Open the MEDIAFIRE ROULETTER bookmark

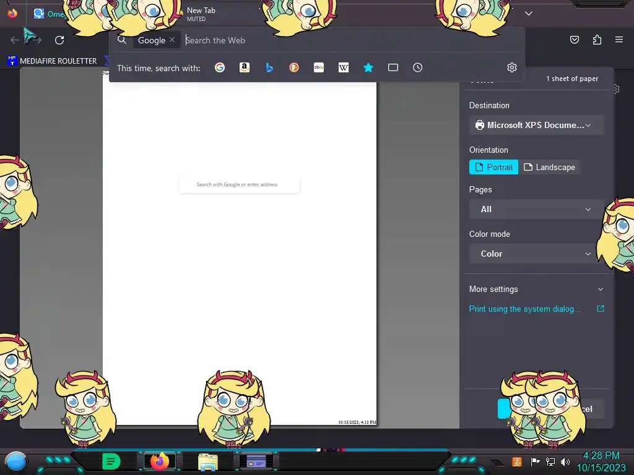pyautogui.click(x=53, y=61)
